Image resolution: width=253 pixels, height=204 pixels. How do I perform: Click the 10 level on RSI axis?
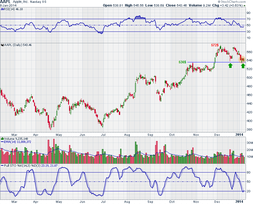[x=248, y=38]
